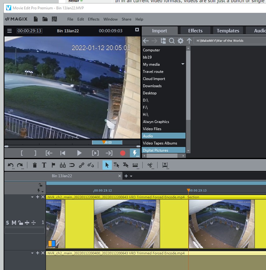Click the orange playhead marker on timeline ruler
This screenshot has width=266, height=270.
click(x=188, y=190)
